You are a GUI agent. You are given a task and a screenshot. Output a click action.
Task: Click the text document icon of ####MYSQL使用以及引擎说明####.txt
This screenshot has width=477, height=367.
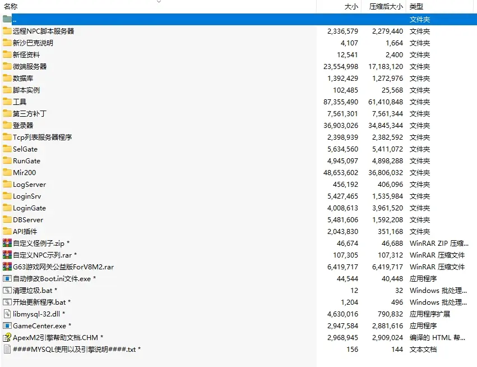(x=7, y=349)
